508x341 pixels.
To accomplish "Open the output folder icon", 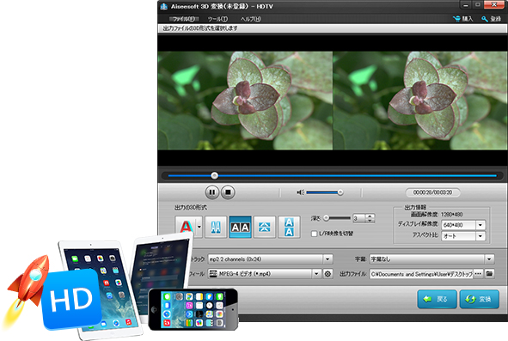I will click(x=489, y=274).
